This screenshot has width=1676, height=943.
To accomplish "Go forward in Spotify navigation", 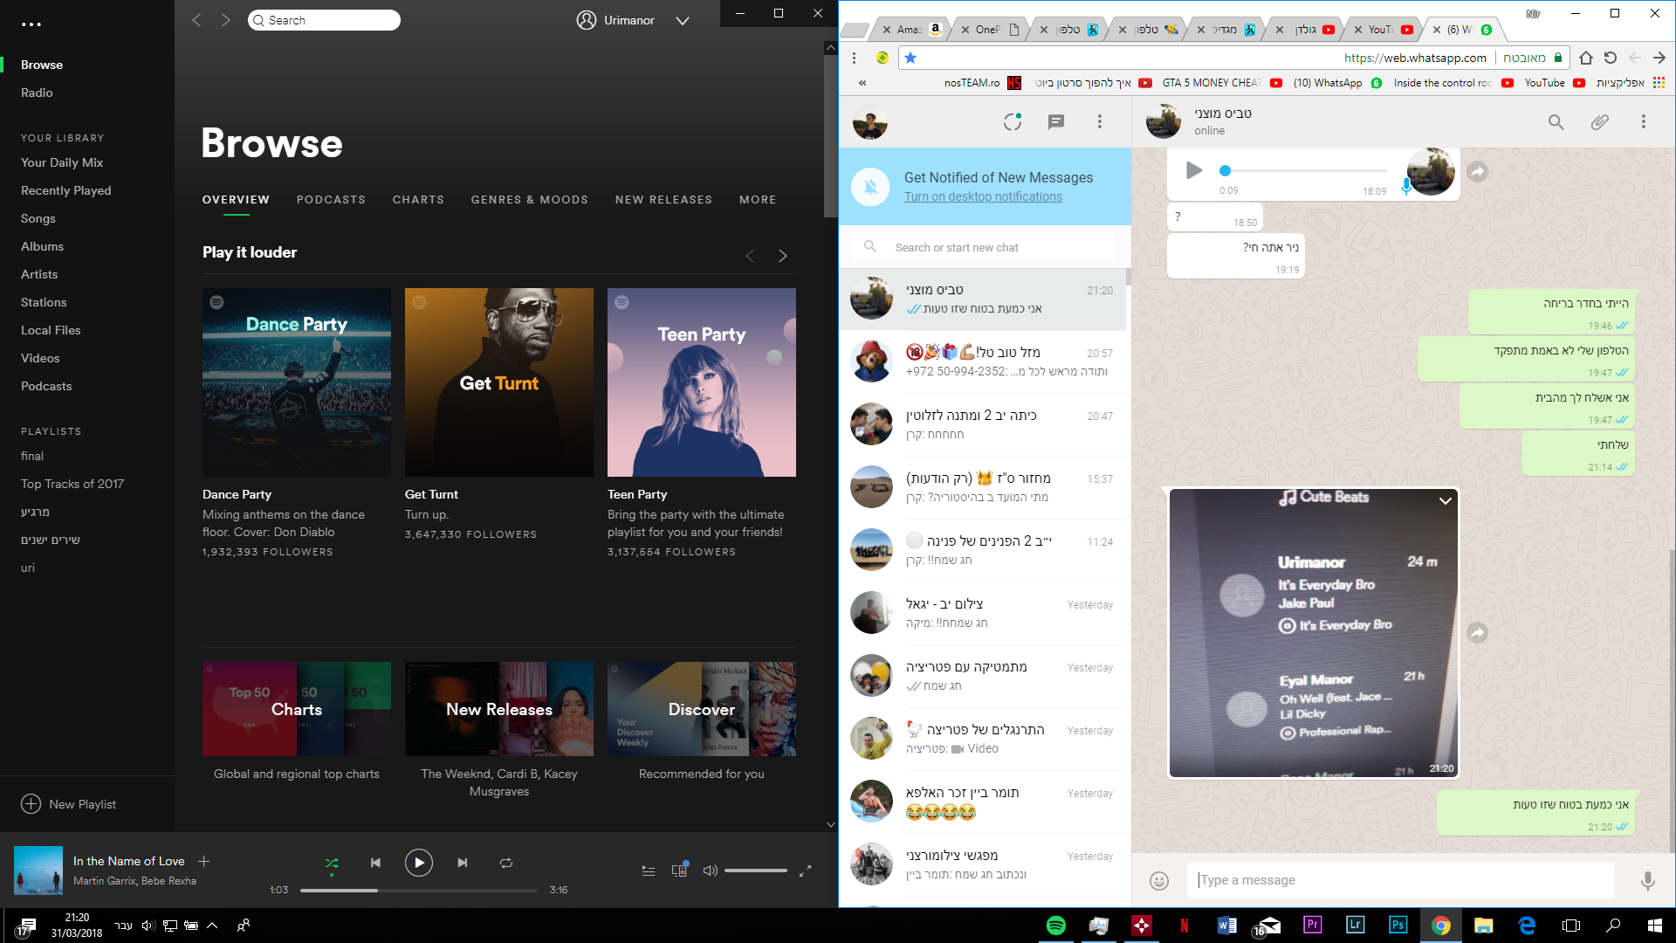I will click(x=226, y=20).
